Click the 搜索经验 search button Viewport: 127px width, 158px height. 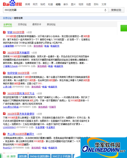point(116,10)
